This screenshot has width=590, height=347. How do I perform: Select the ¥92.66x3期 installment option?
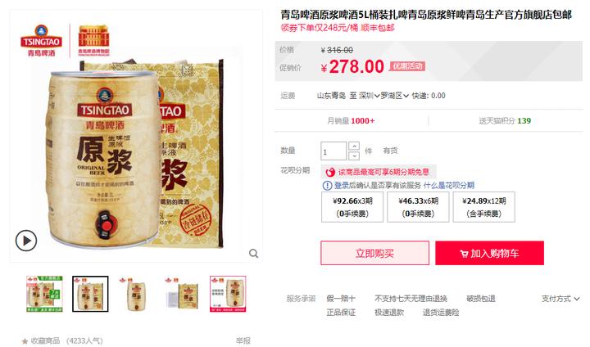(x=352, y=207)
